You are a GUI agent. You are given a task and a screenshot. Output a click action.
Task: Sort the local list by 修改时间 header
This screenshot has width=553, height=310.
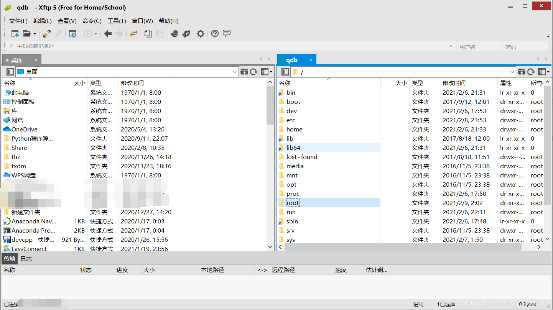pos(147,83)
